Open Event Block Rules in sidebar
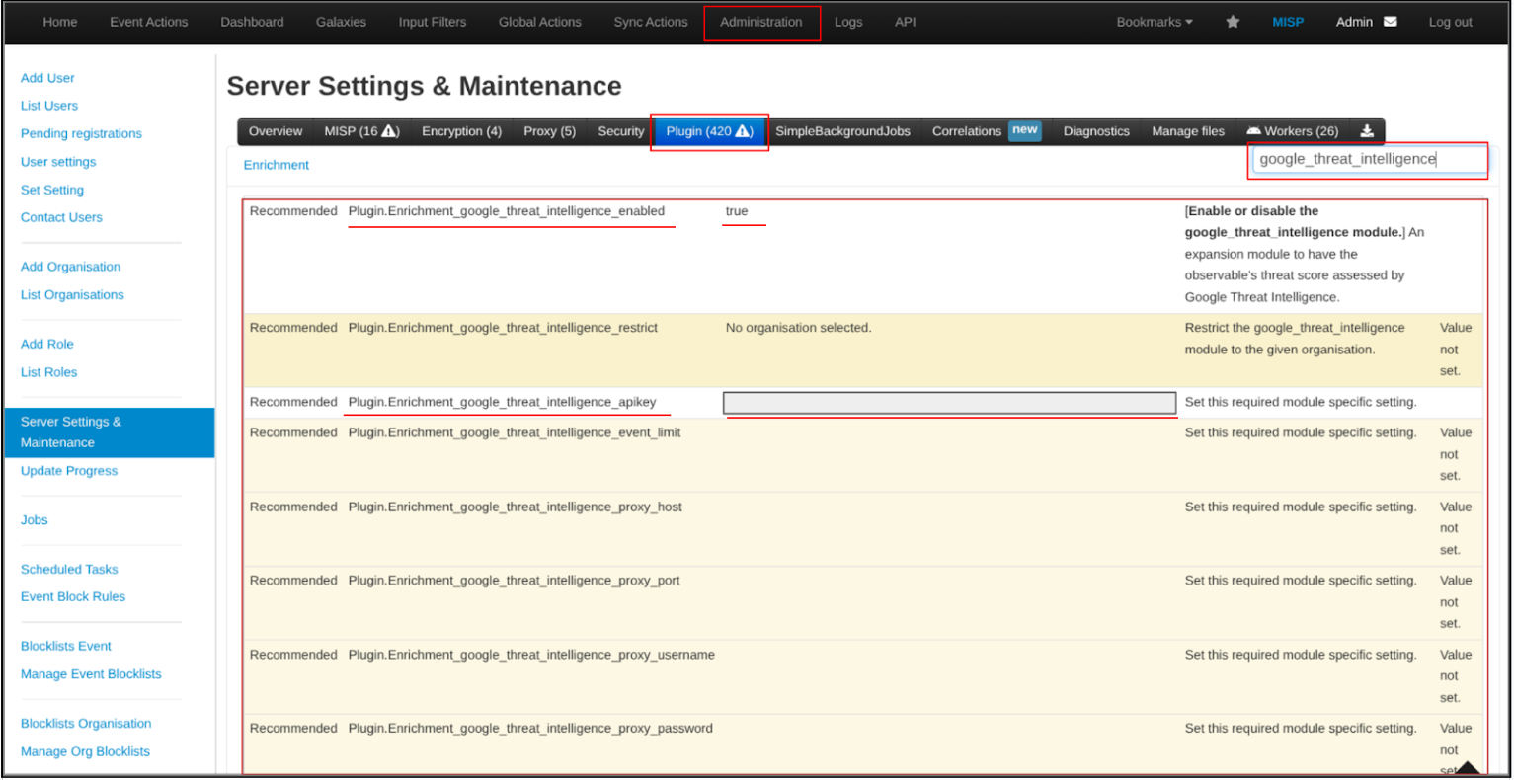This screenshot has height=780, width=1514. (73, 597)
